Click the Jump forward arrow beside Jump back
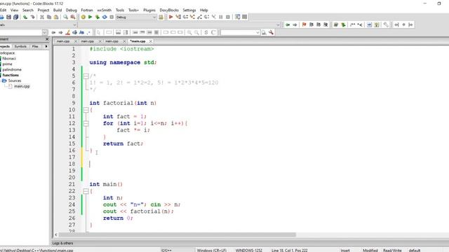This screenshot has height=252, width=449. [295, 25]
